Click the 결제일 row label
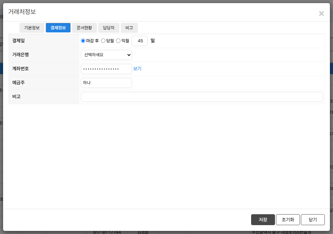The image size is (333, 234). [18, 41]
